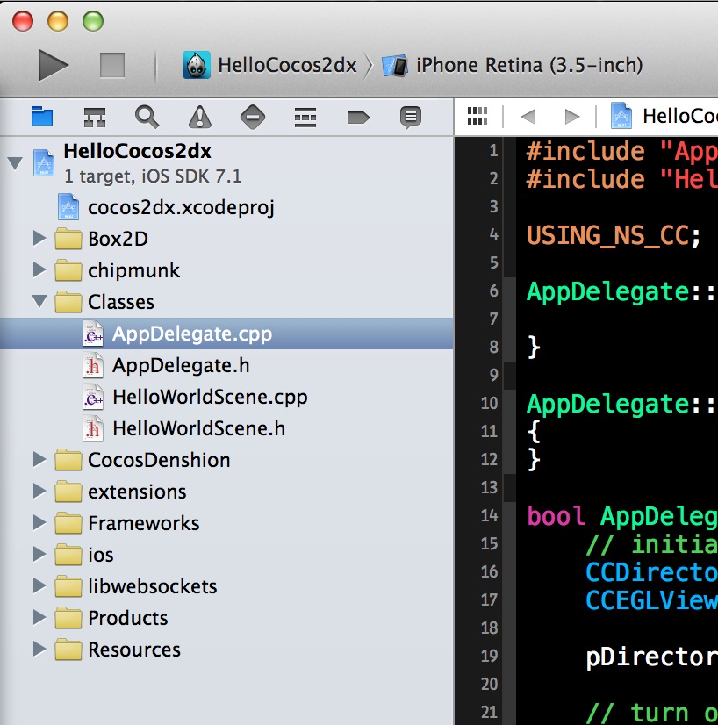Expand the chipmunk folder

(x=39, y=270)
